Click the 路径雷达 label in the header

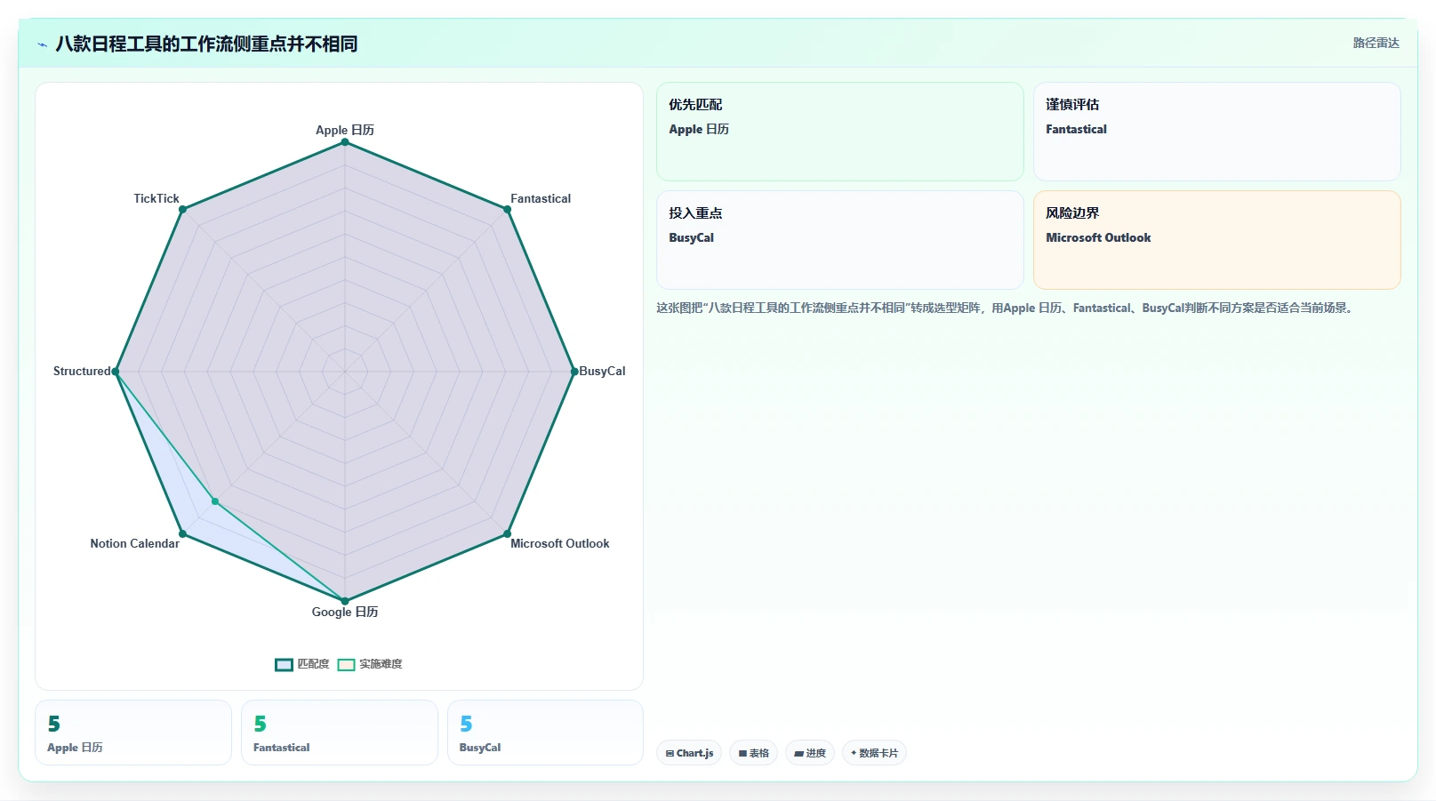[1376, 43]
